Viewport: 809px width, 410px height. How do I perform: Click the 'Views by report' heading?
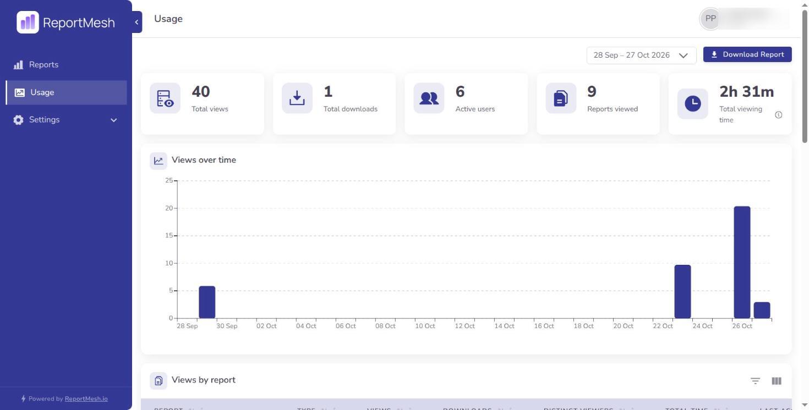[204, 380]
